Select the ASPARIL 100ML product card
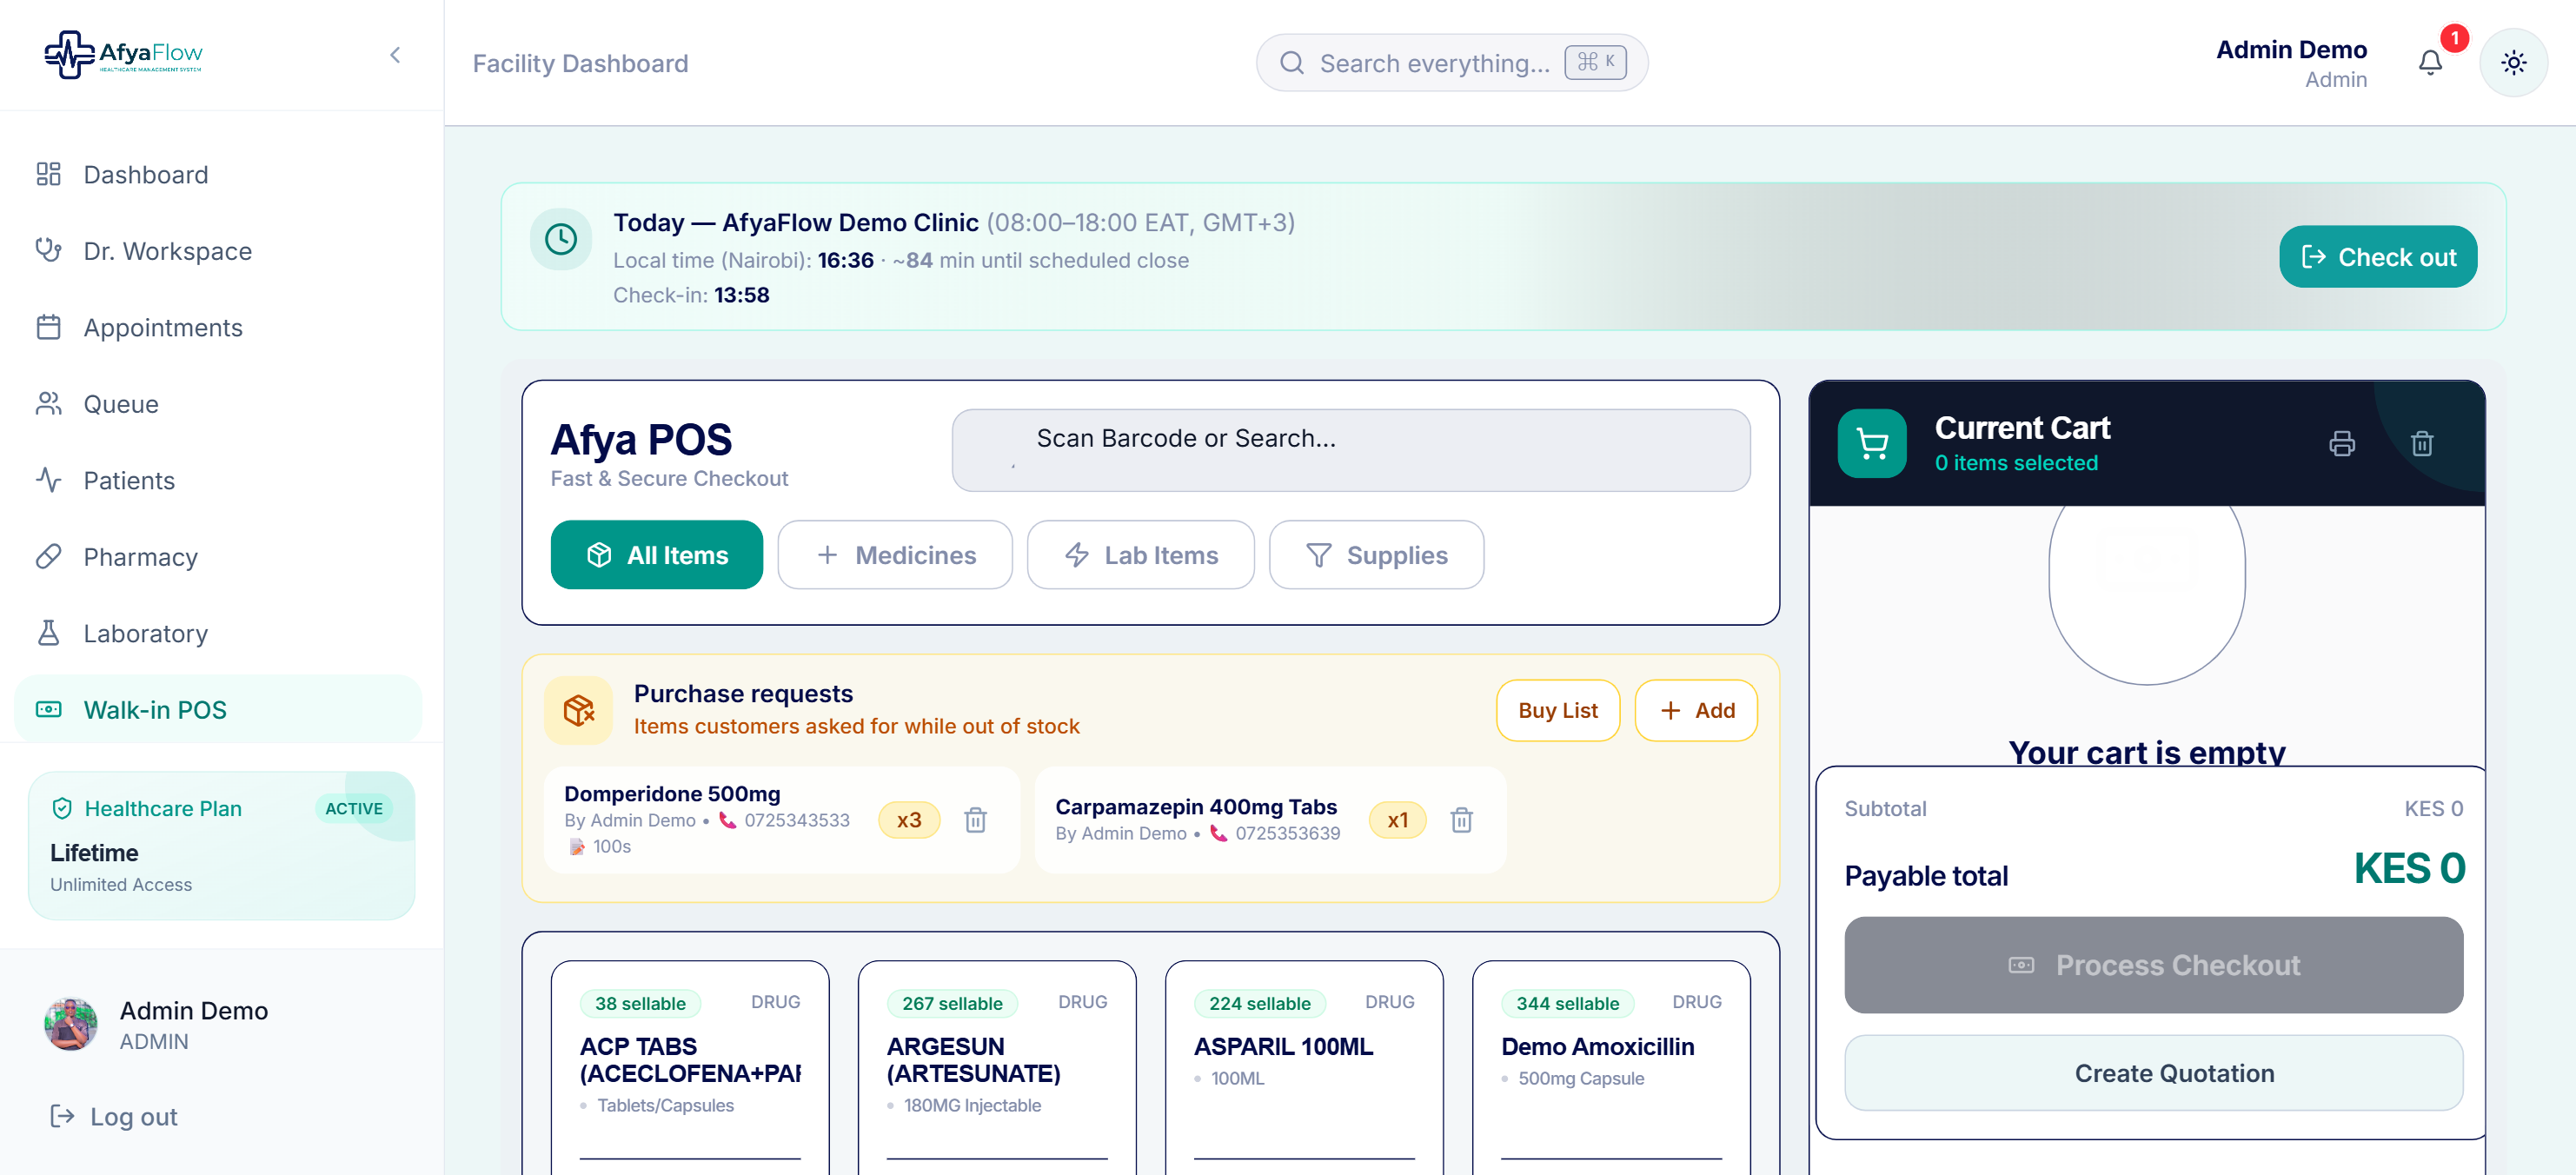This screenshot has height=1175, width=2576. click(x=1304, y=1067)
